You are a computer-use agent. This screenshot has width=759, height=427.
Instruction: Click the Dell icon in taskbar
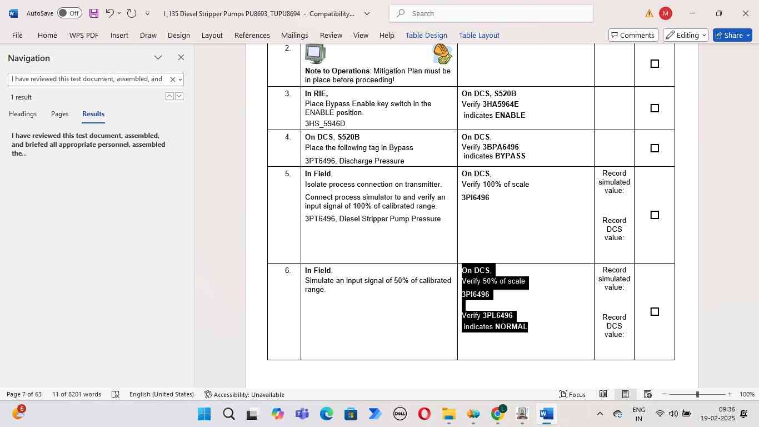tap(400, 414)
